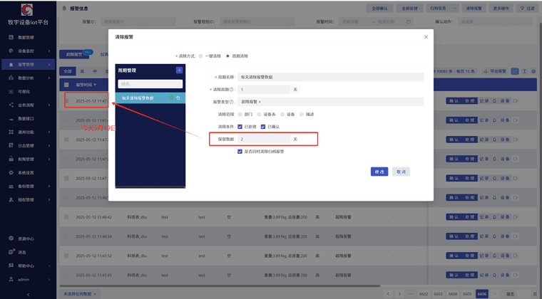Click the 保留数据 days input field
The height and width of the screenshot is (299, 542).
point(264,140)
